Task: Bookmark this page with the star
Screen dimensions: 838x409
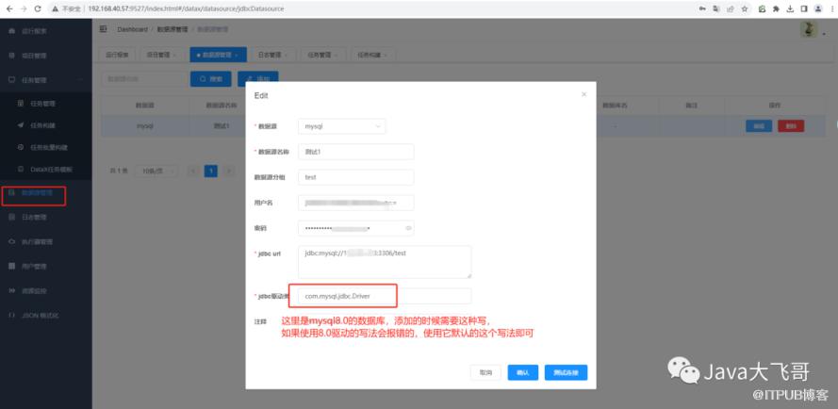Action: [x=745, y=9]
